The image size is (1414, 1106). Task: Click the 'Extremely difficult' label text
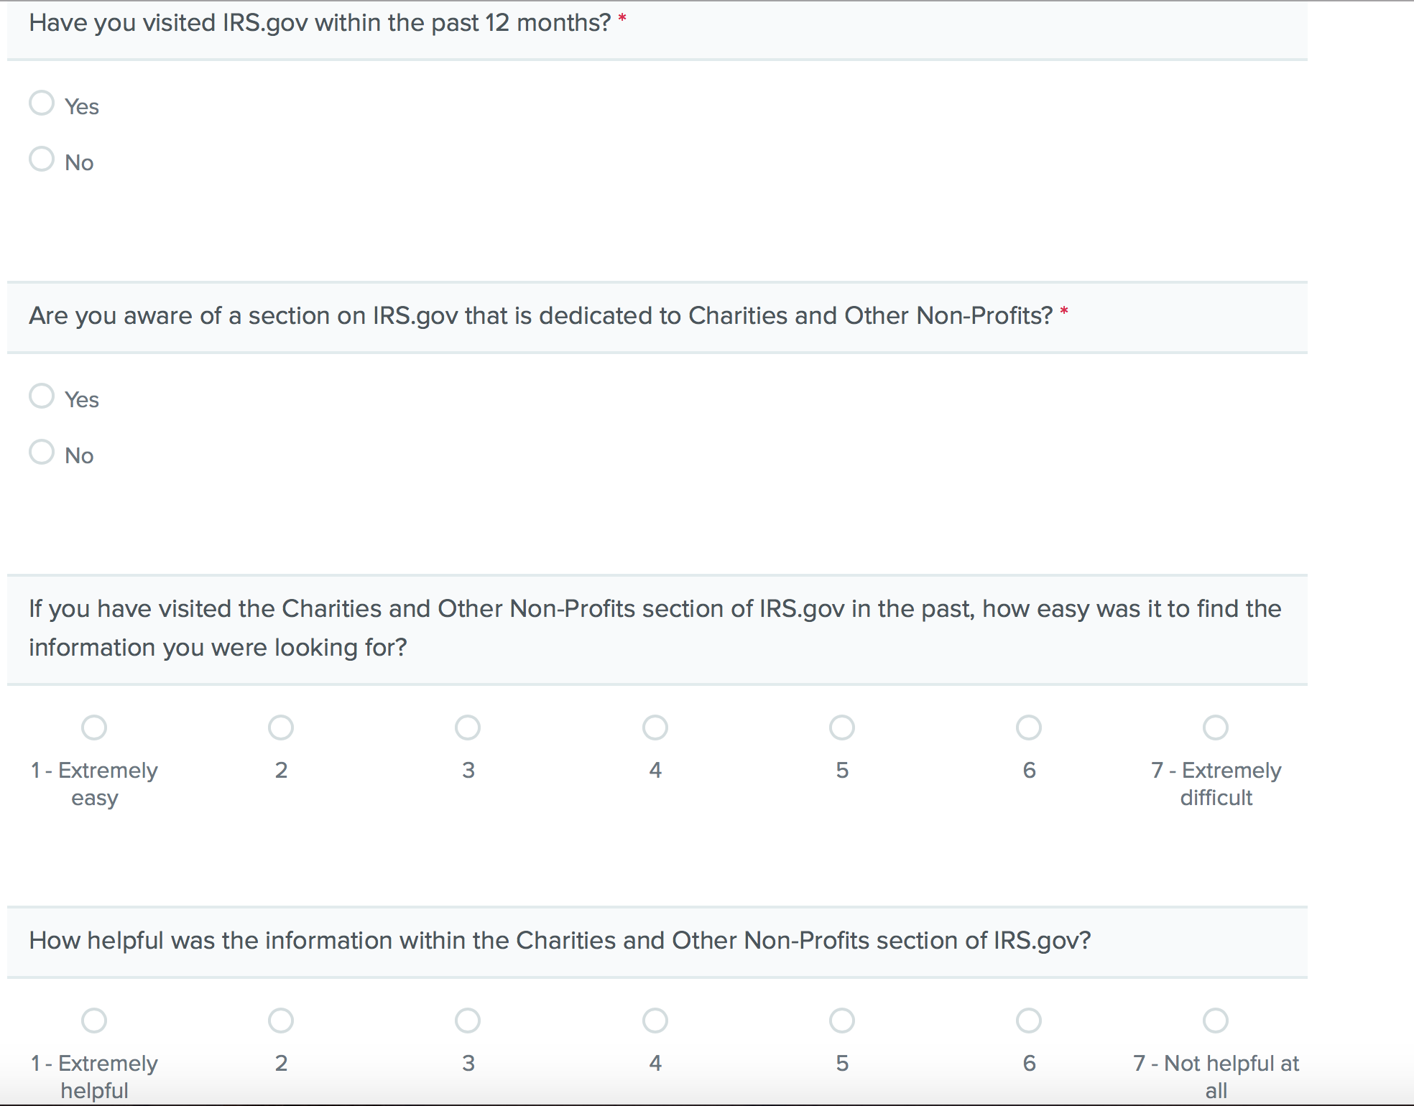1216,784
